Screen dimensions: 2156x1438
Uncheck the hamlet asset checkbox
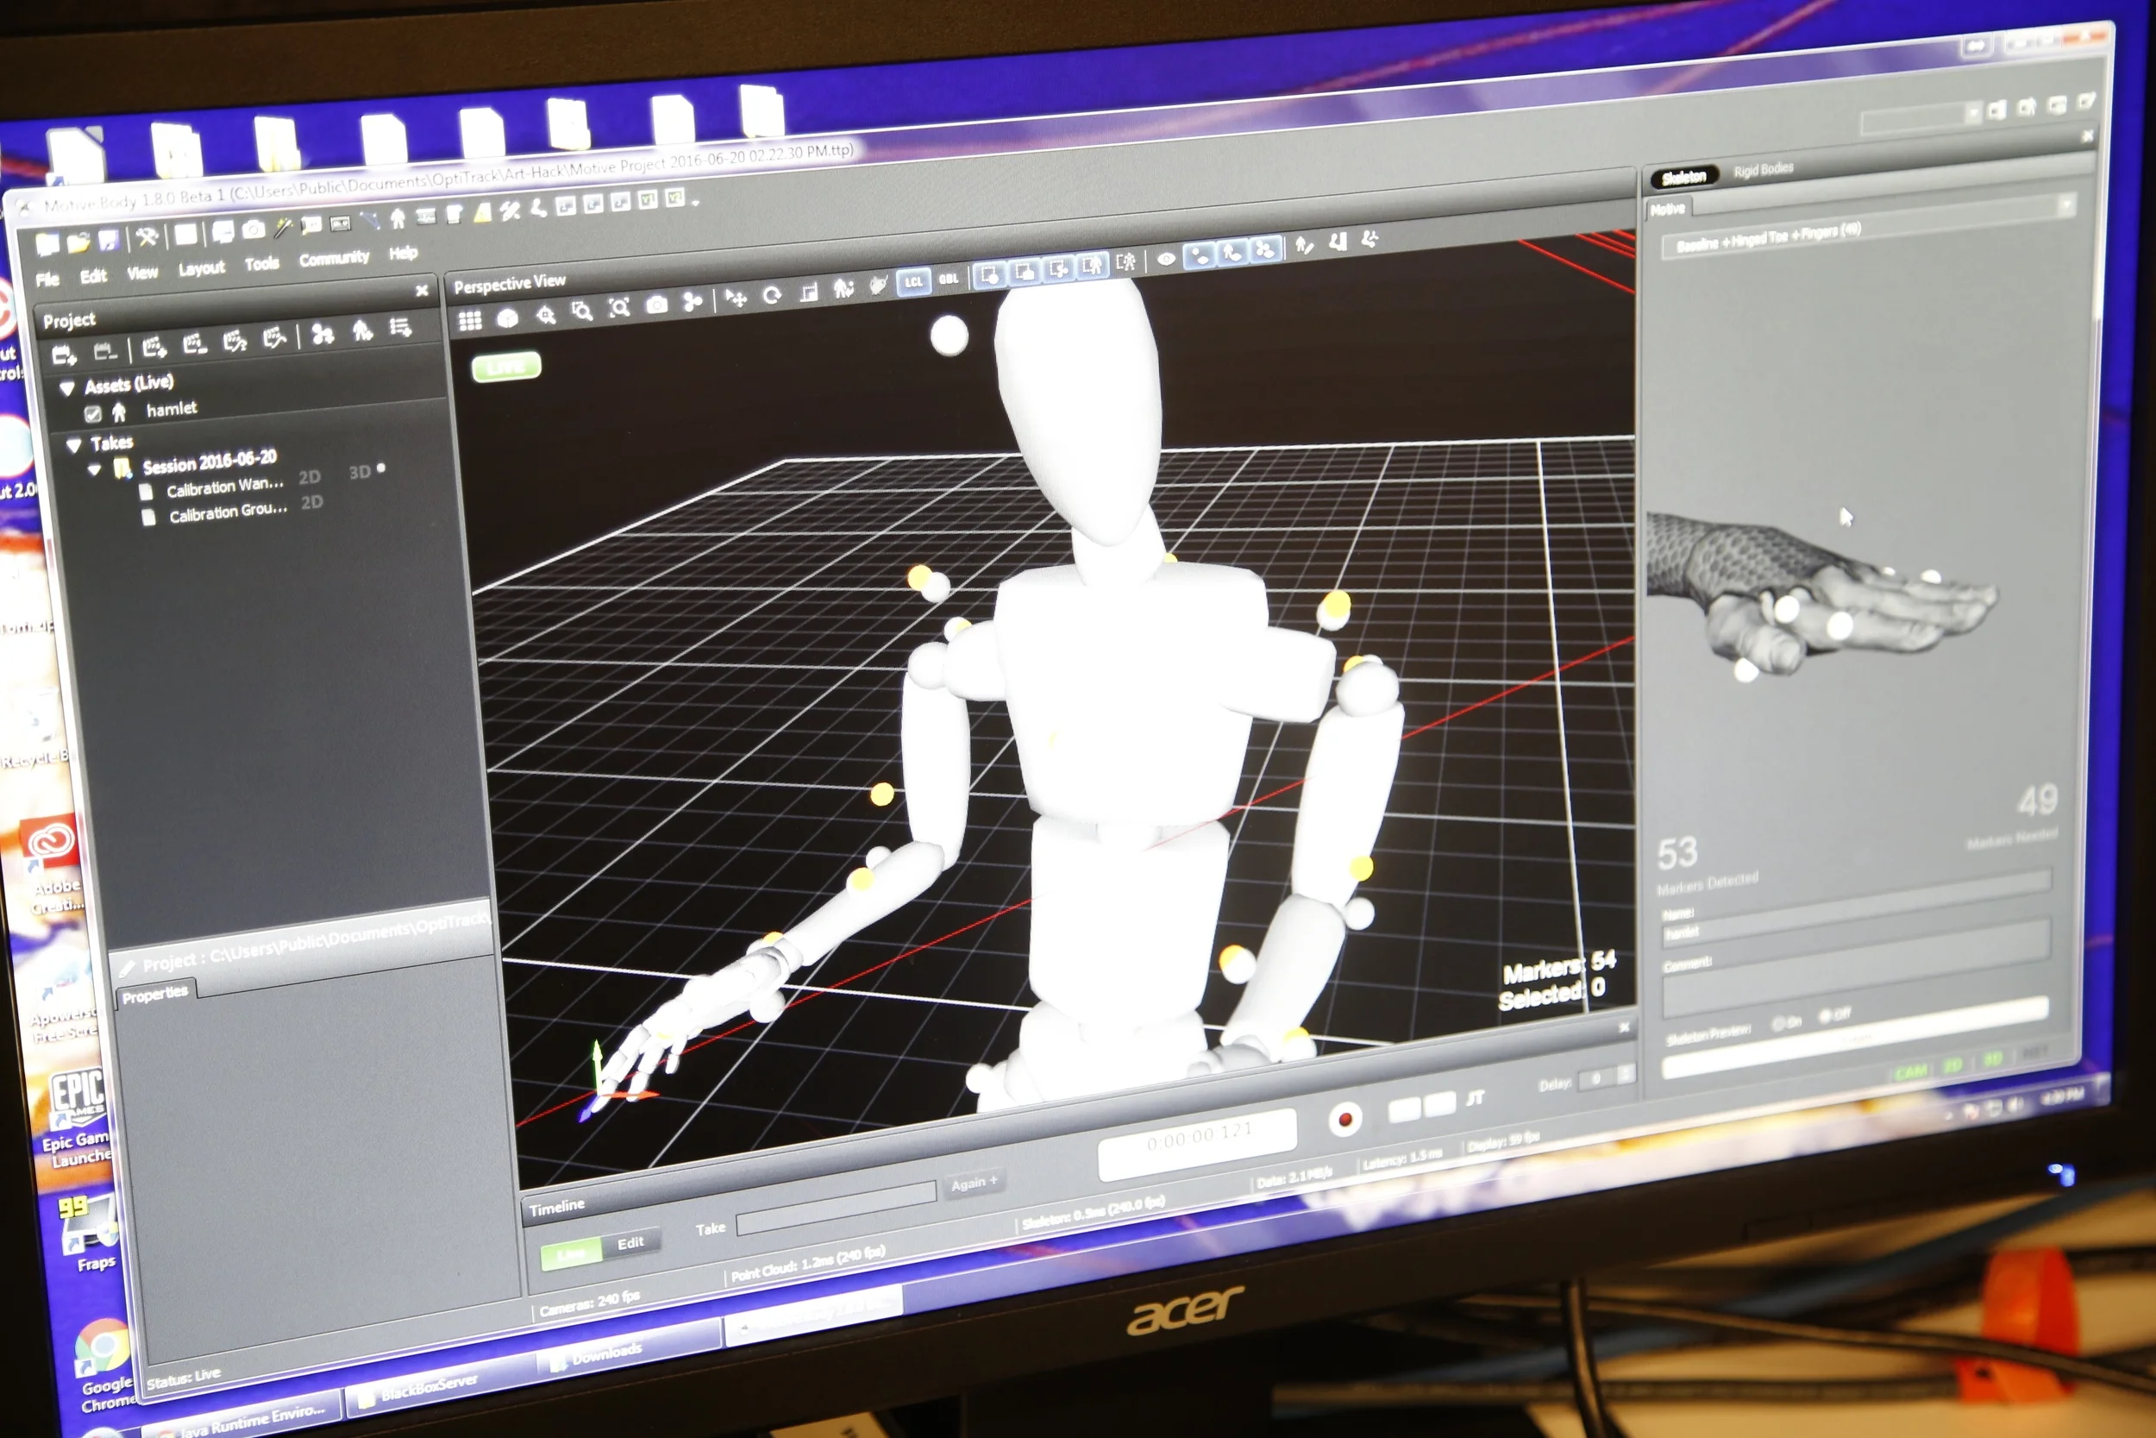click(92, 415)
